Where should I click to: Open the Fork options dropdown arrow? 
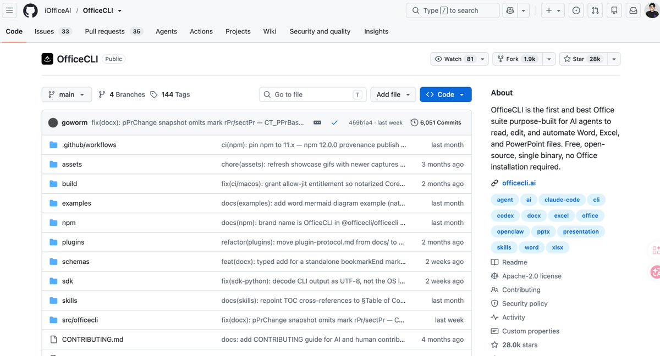coord(549,59)
